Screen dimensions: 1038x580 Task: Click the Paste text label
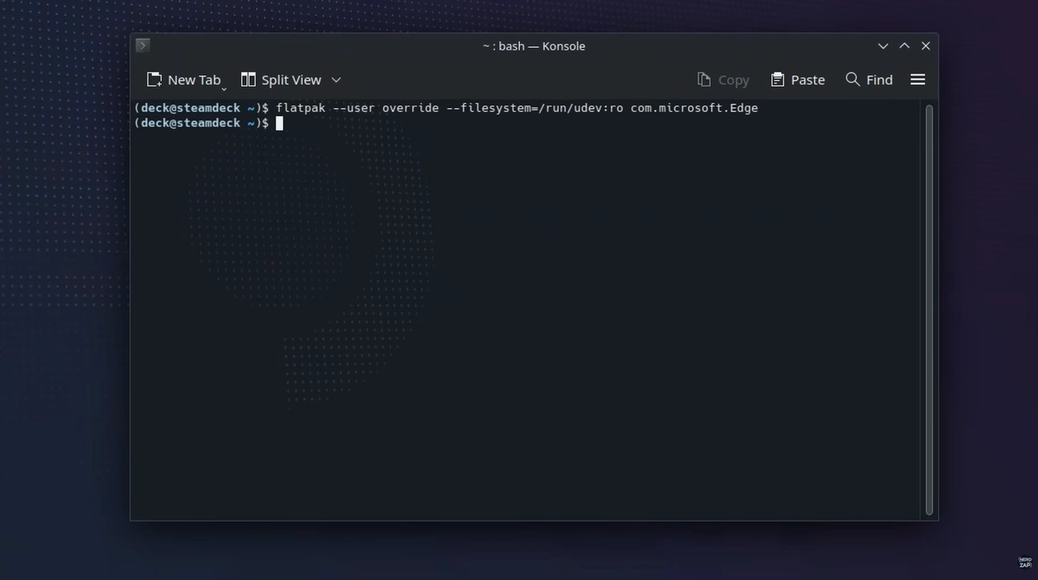(x=808, y=80)
